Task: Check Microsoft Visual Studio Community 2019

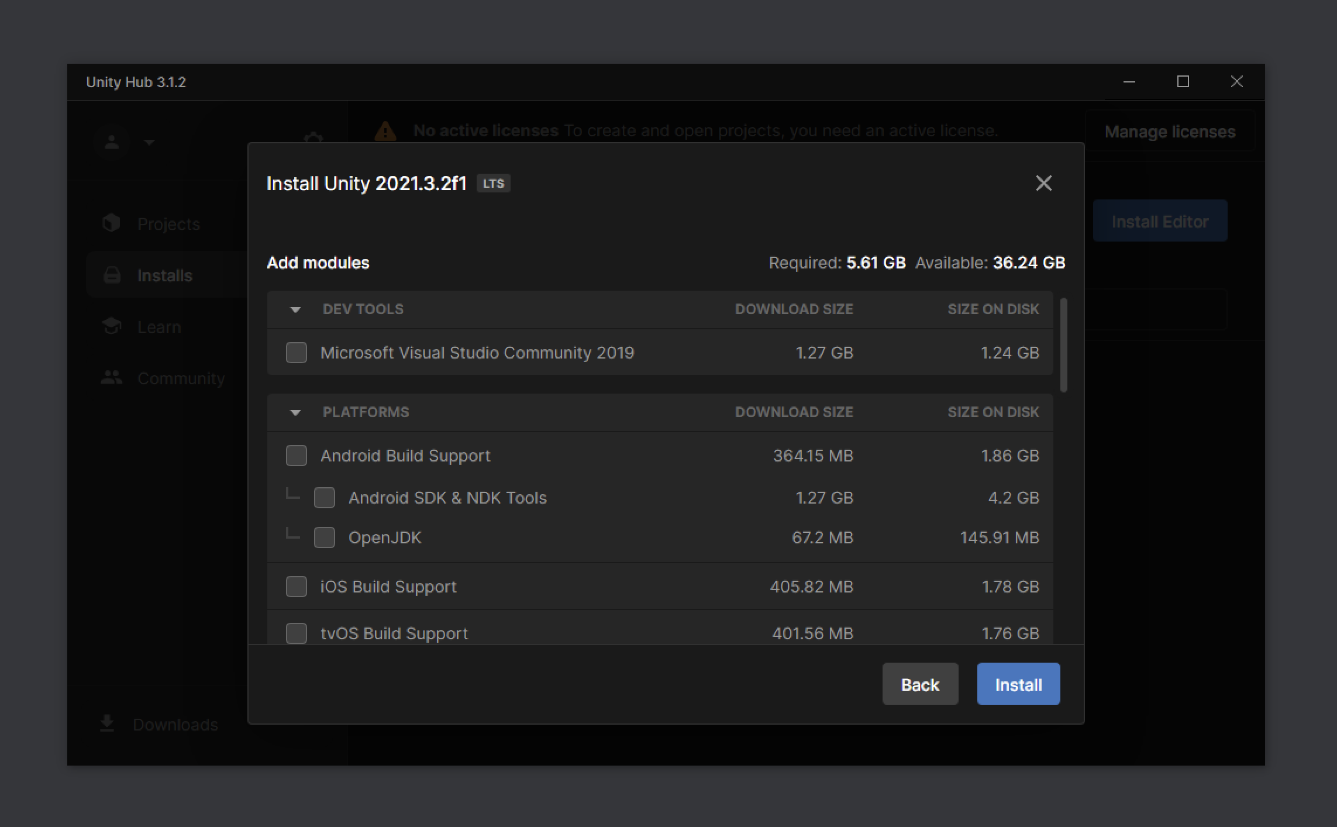Action: coord(297,353)
